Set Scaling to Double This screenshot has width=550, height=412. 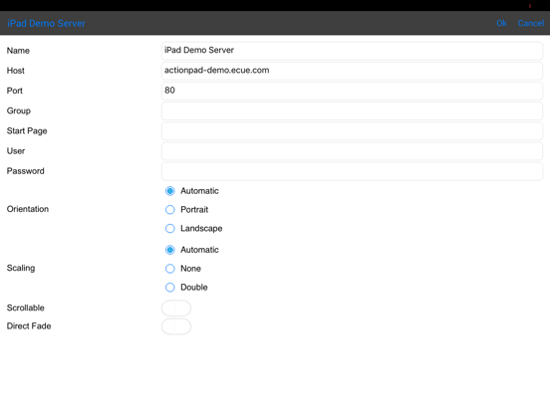(170, 288)
